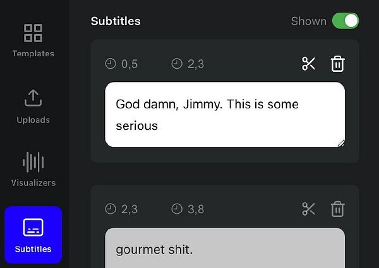
Task: Split the first subtitle with scissors
Action: click(x=308, y=64)
